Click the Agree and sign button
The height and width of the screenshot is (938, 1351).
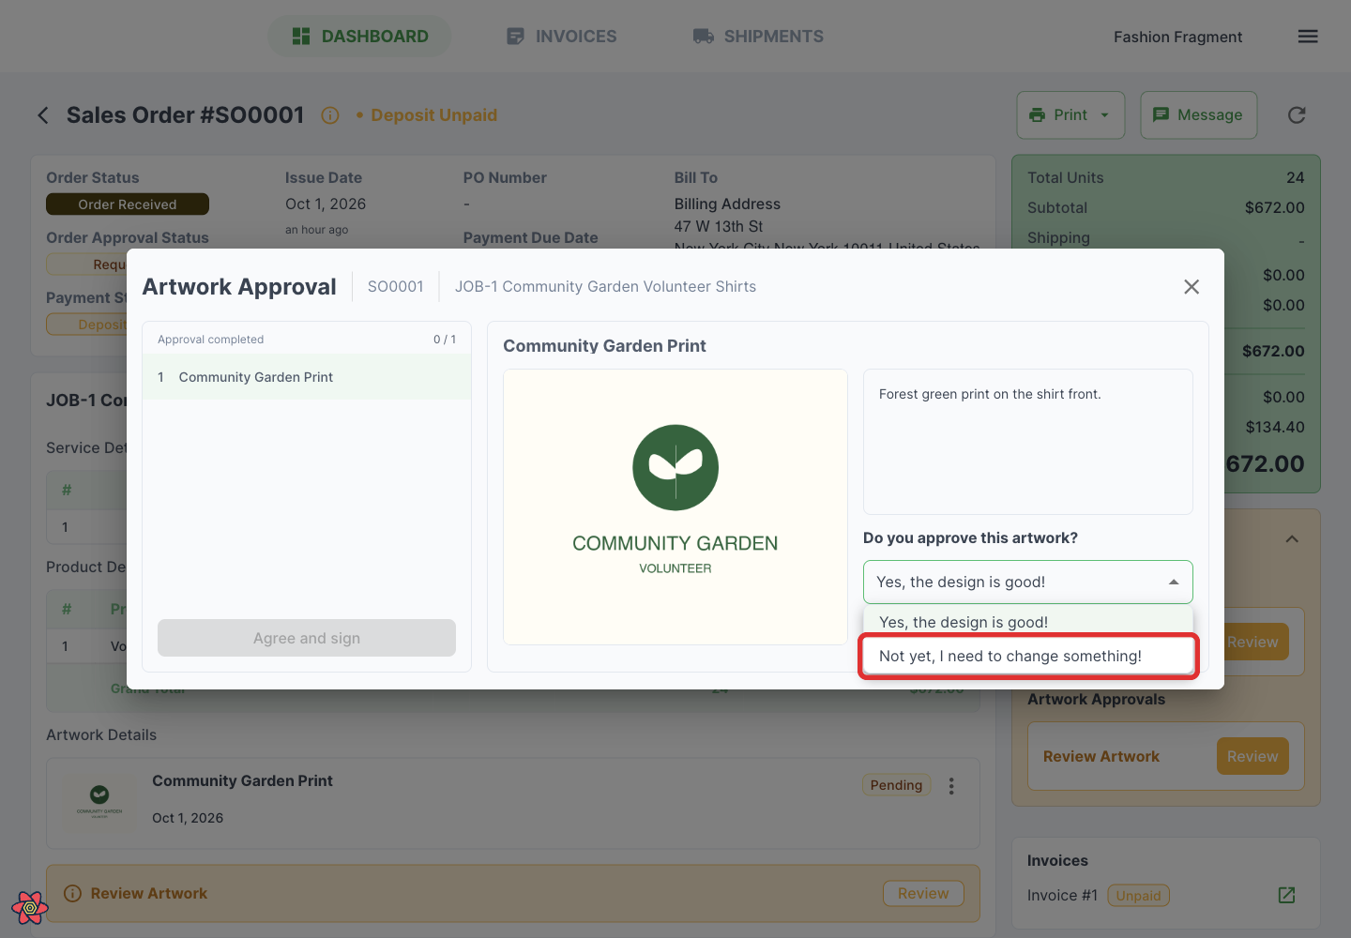tap(307, 638)
